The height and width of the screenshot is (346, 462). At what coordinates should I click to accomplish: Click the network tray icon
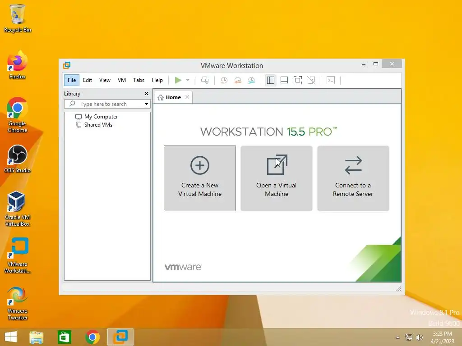point(409,337)
